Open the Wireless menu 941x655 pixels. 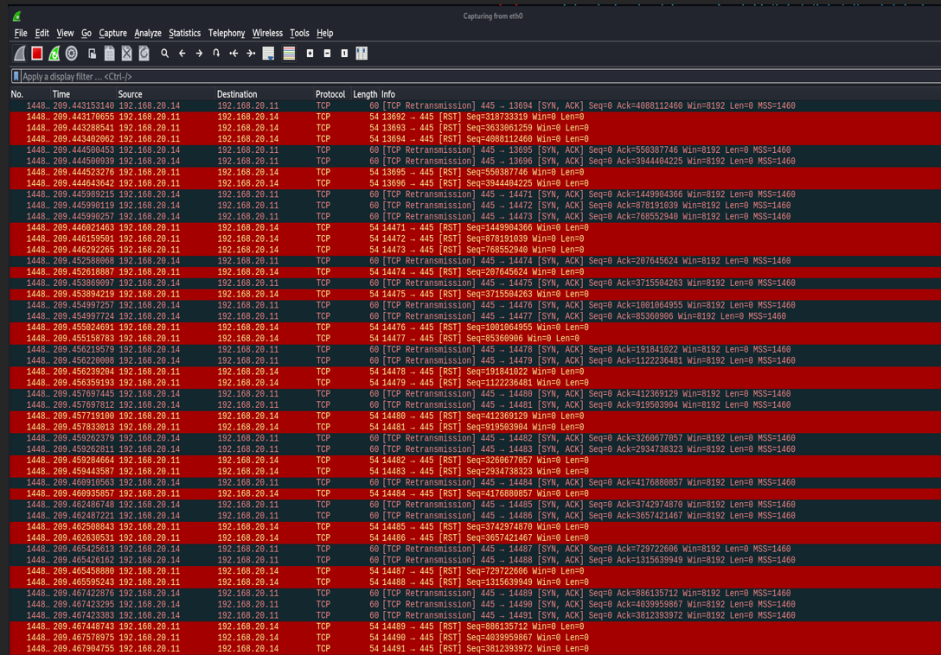[x=267, y=33]
